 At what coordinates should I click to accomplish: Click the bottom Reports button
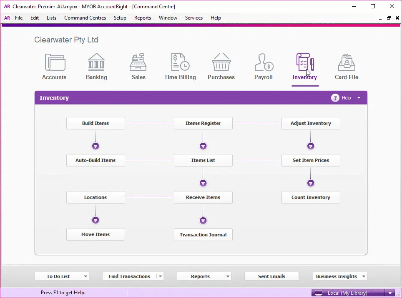click(200, 276)
